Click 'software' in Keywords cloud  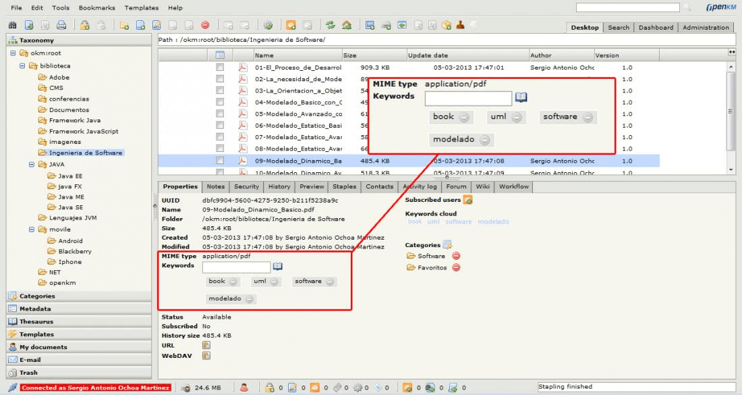click(459, 221)
